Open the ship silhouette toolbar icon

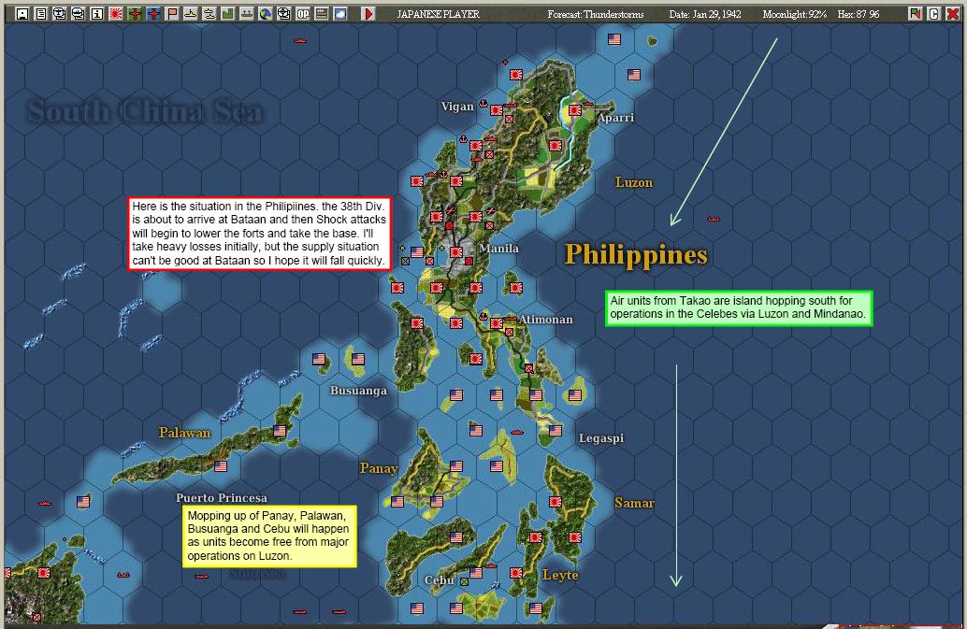coord(191,14)
